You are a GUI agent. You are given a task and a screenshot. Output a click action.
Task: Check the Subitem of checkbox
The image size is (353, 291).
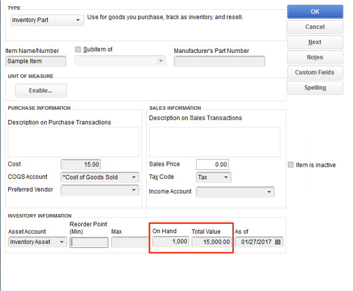pos(78,50)
